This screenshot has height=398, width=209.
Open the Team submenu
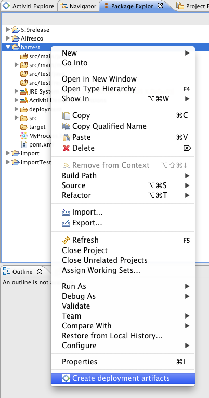tap(123, 316)
